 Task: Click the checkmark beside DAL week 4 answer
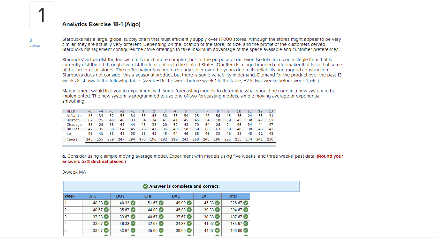pos(188,223)
